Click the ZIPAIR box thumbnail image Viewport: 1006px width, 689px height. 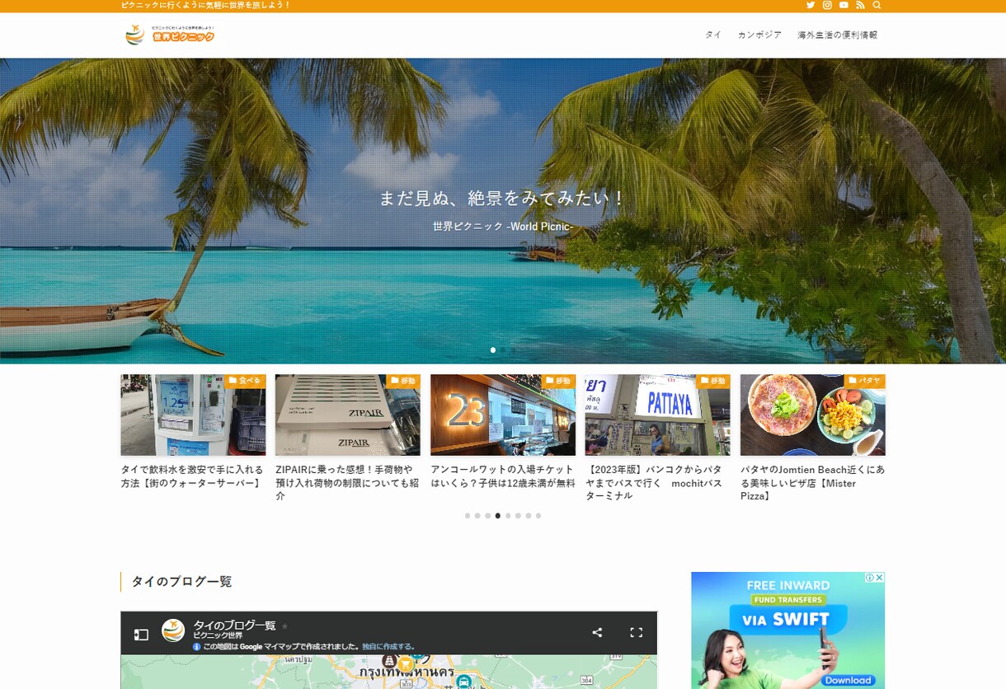pos(348,415)
